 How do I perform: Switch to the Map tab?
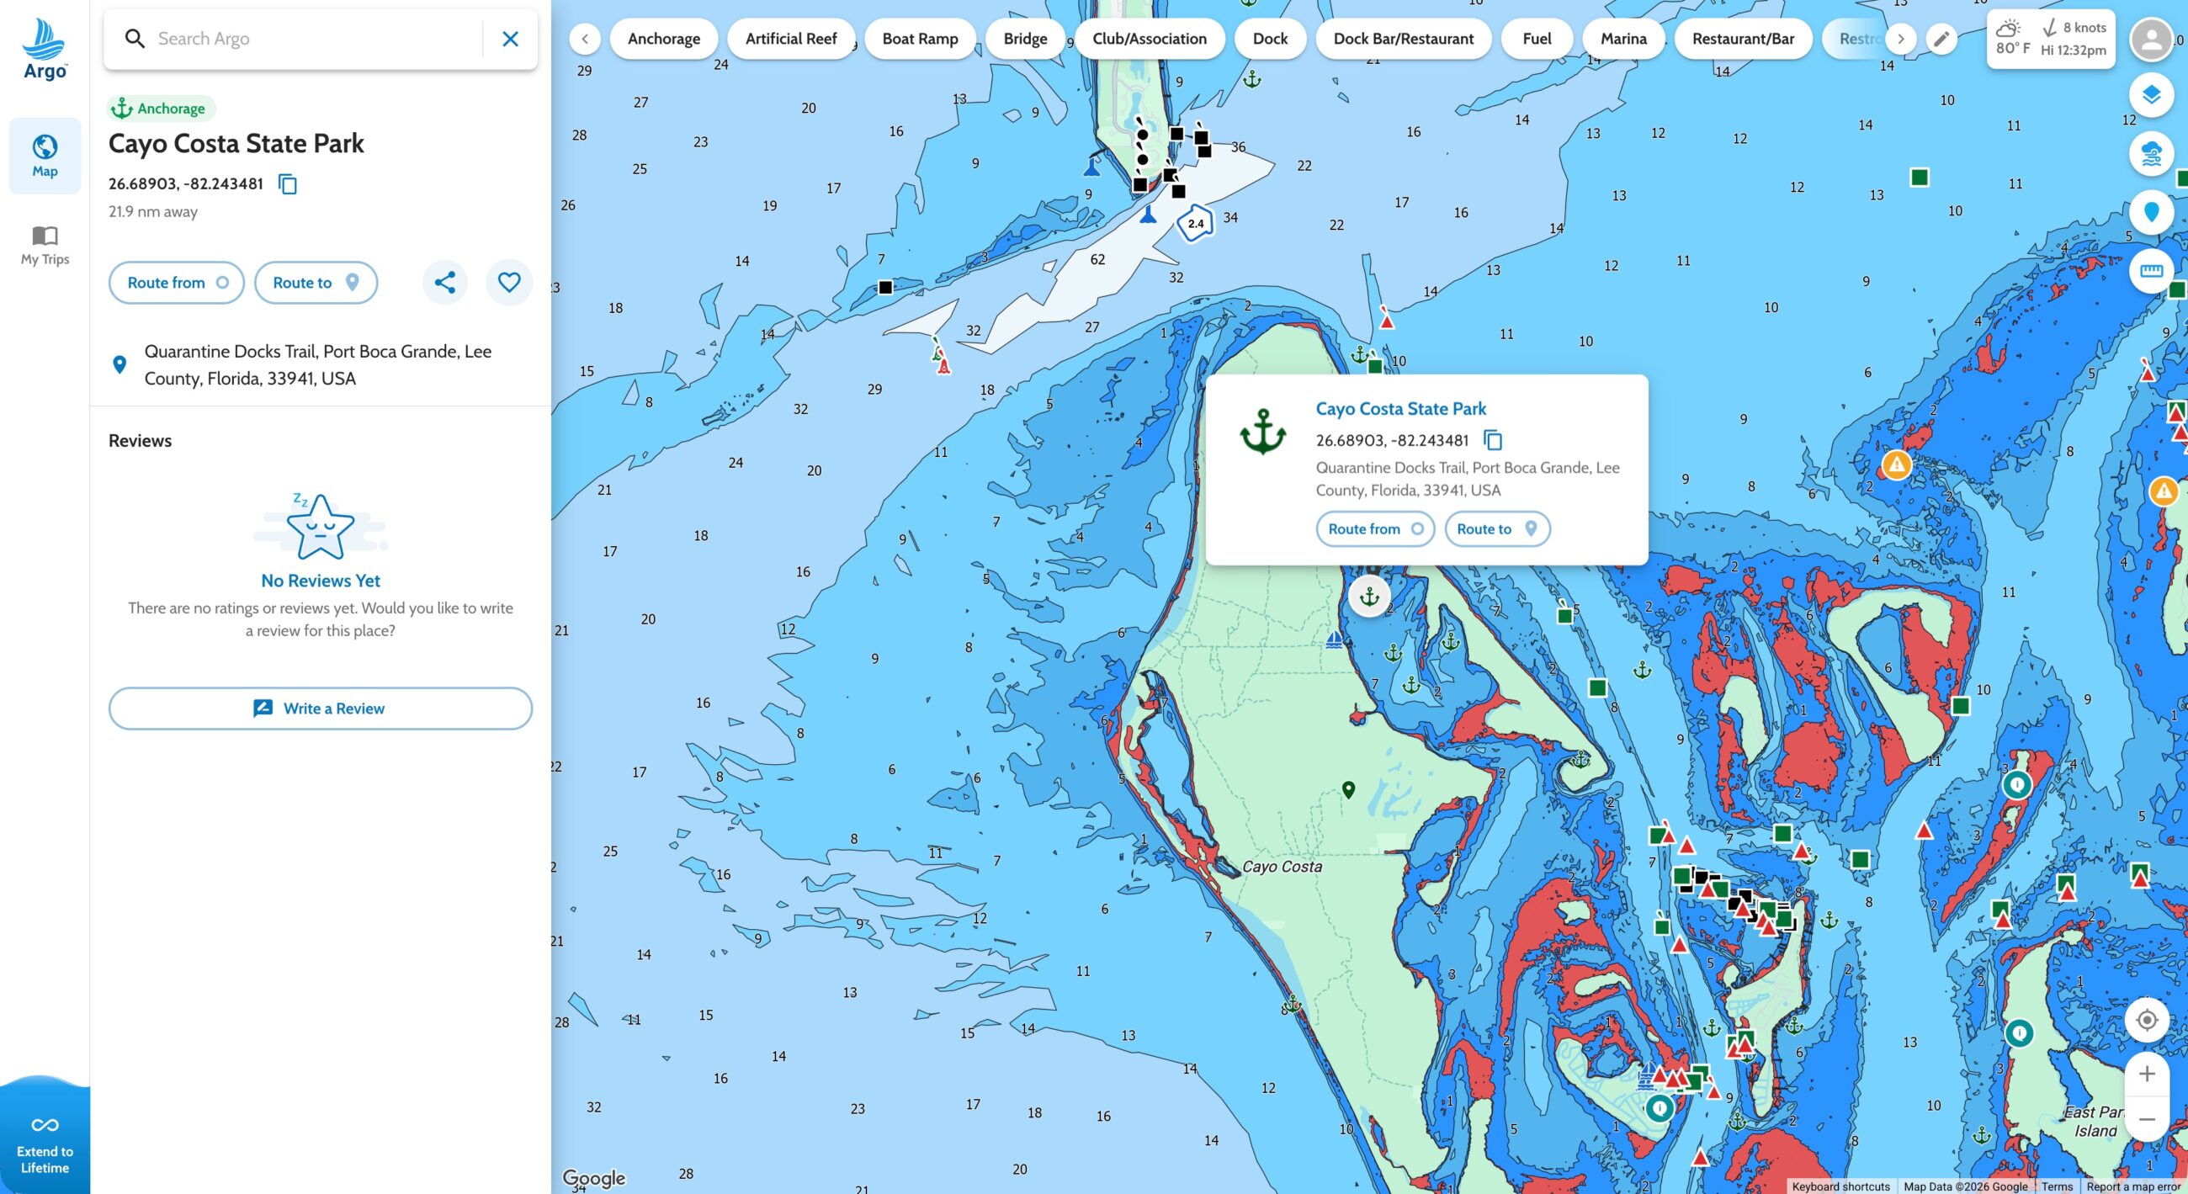[x=45, y=157]
